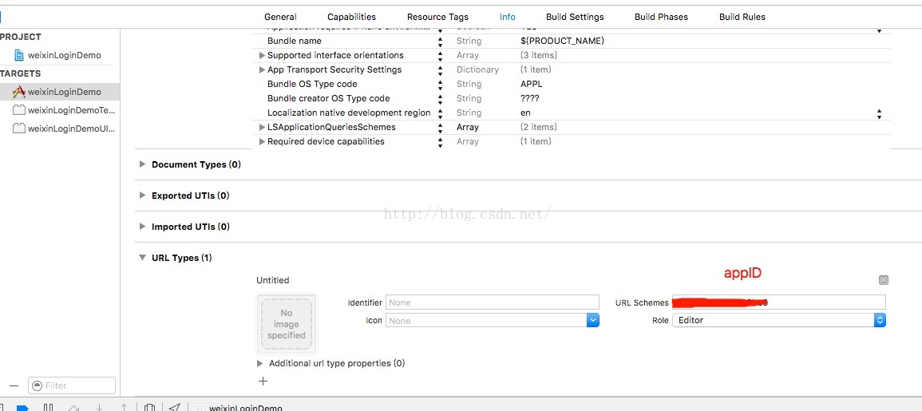Select the weixinLoginDemo project blueprint icon
Screen dimensions: 922x411
pos(19,55)
